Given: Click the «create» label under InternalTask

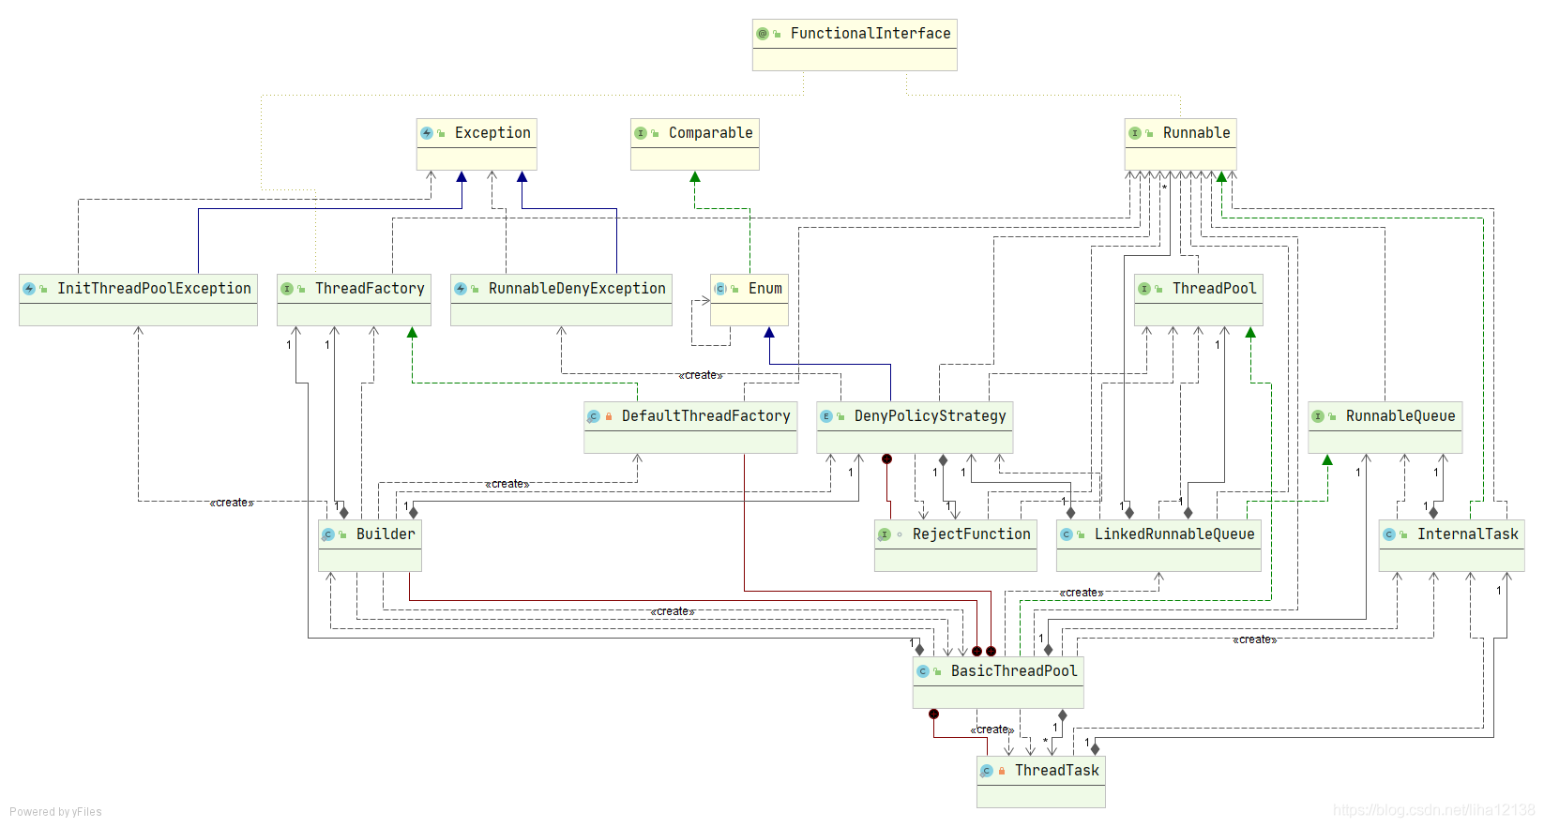Looking at the screenshot, I should pos(1255,639).
